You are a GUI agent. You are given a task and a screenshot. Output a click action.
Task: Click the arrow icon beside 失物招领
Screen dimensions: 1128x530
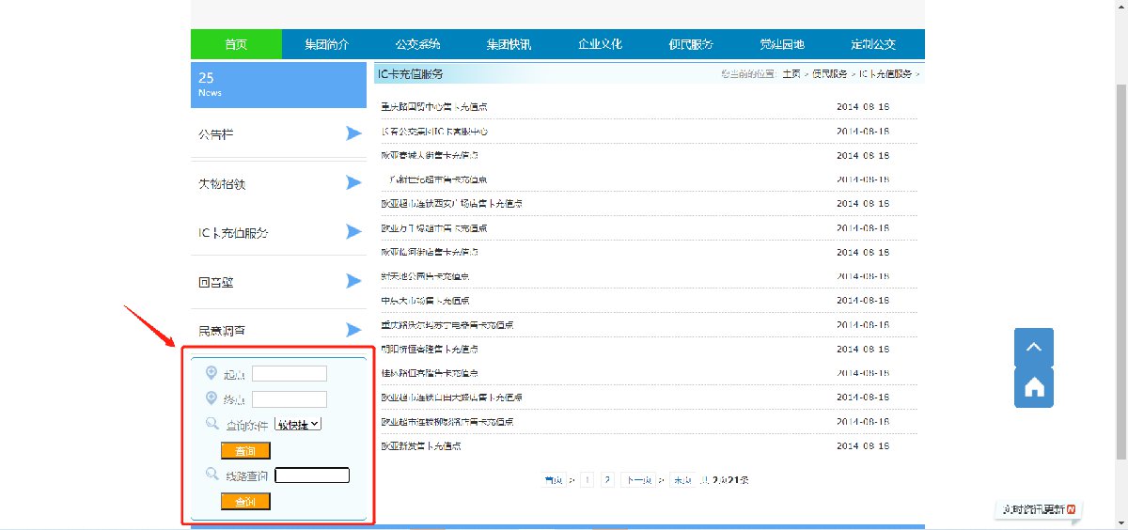click(x=353, y=183)
